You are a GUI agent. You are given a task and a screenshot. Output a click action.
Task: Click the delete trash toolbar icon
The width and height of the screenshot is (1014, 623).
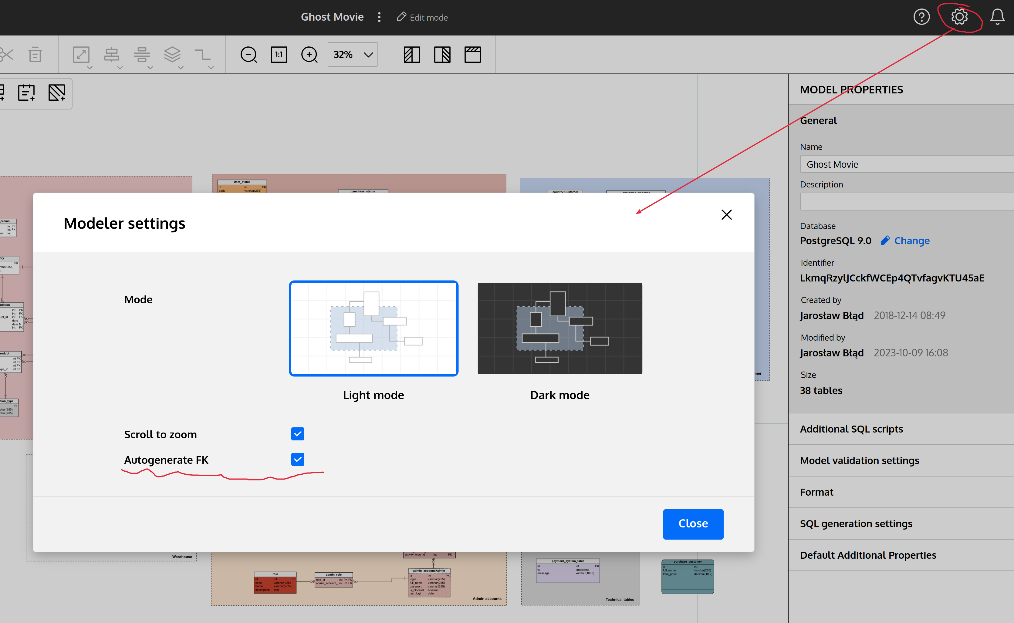point(35,54)
